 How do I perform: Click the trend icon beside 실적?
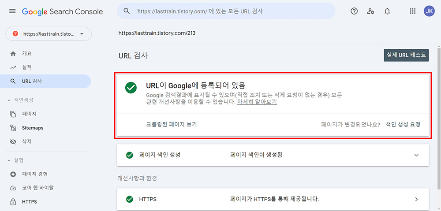13,67
